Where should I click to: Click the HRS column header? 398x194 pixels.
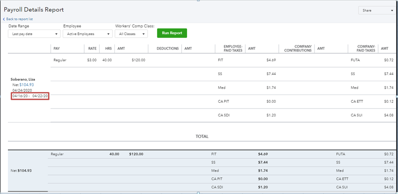coord(107,48)
